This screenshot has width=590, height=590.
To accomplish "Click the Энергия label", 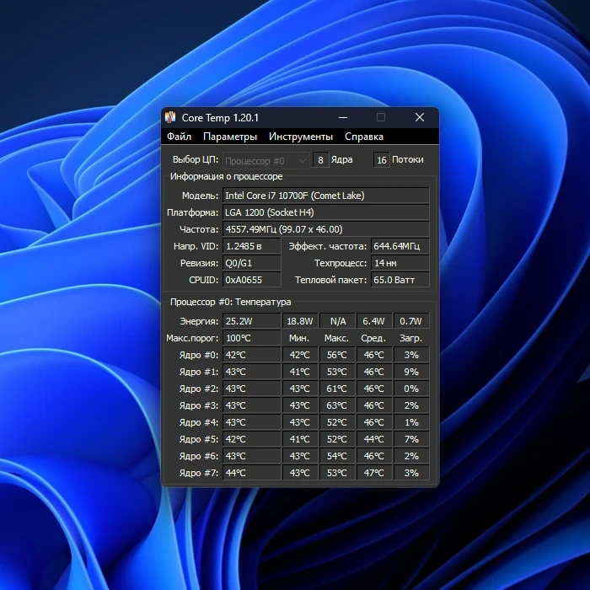I will [x=199, y=321].
